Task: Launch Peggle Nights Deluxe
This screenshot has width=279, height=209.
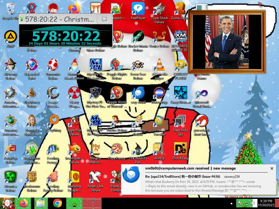Action: tap(117, 64)
